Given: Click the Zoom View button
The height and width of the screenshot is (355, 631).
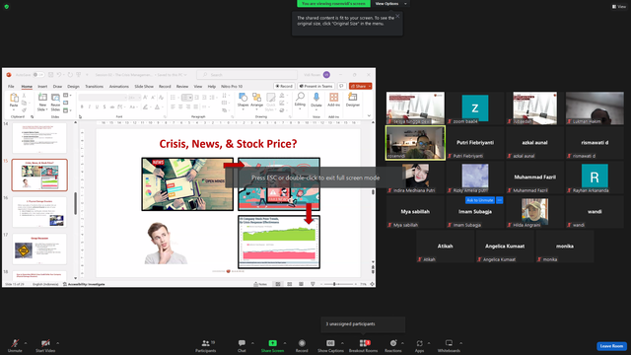Looking at the screenshot, I should (619, 7).
